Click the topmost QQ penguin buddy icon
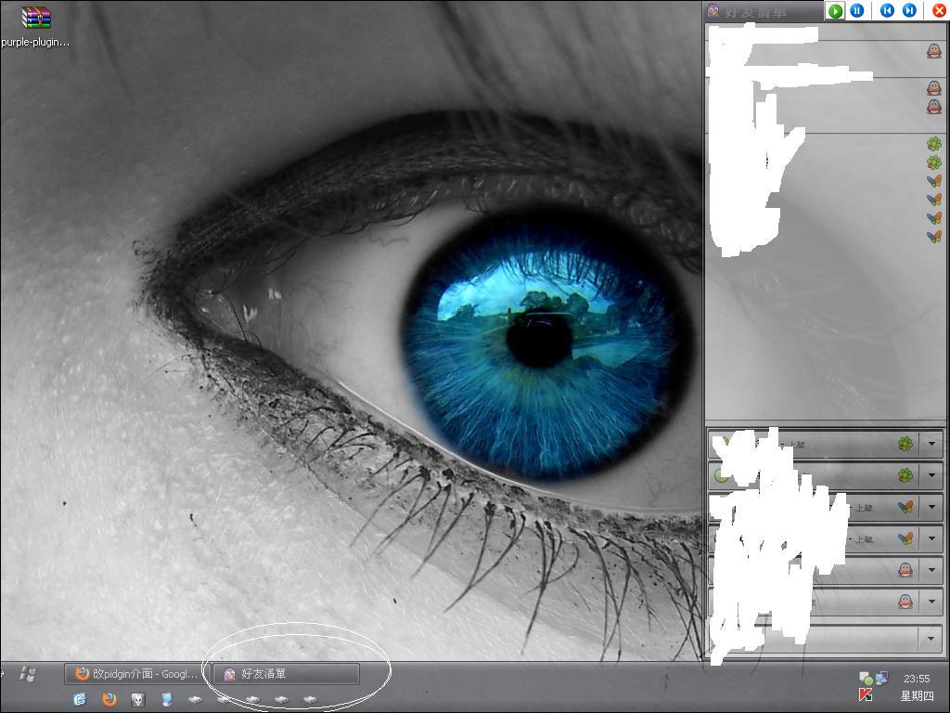 (x=933, y=51)
